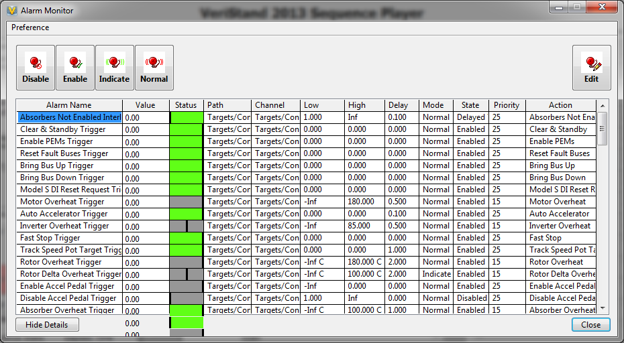Select the Clear & Standby Trigger row
Screen dimensions: 624x343
point(70,129)
